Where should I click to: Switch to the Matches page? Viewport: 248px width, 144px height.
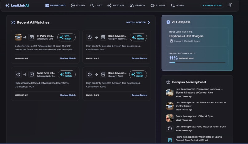click(x=116, y=6)
